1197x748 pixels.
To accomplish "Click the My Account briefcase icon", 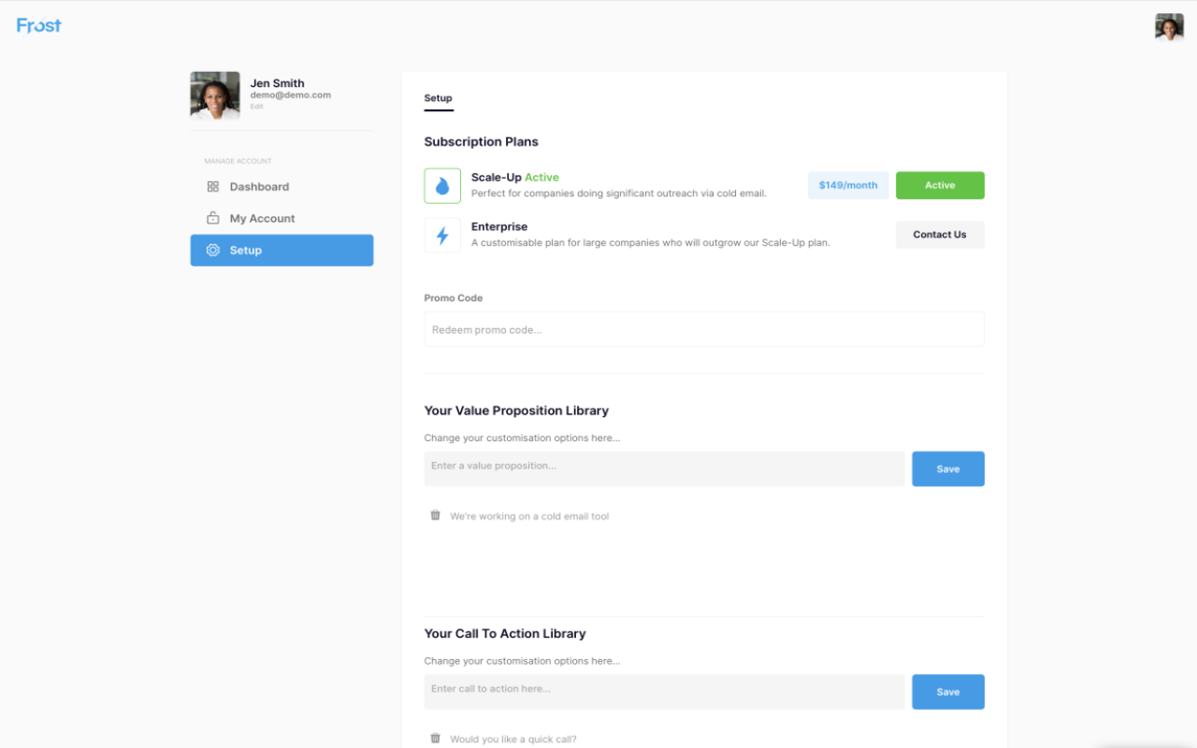I will click(x=213, y=219).
